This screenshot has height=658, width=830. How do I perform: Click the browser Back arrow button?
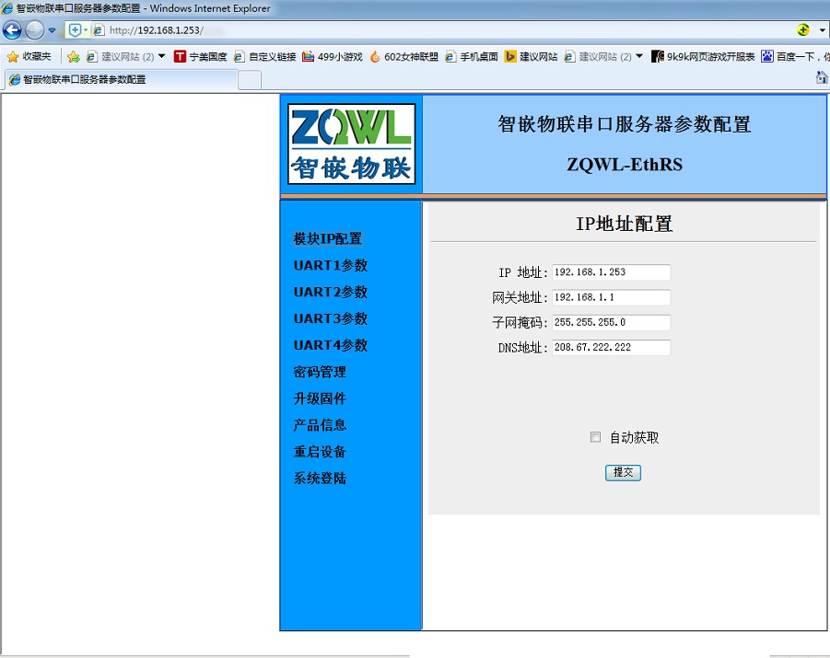coord(13,29)
